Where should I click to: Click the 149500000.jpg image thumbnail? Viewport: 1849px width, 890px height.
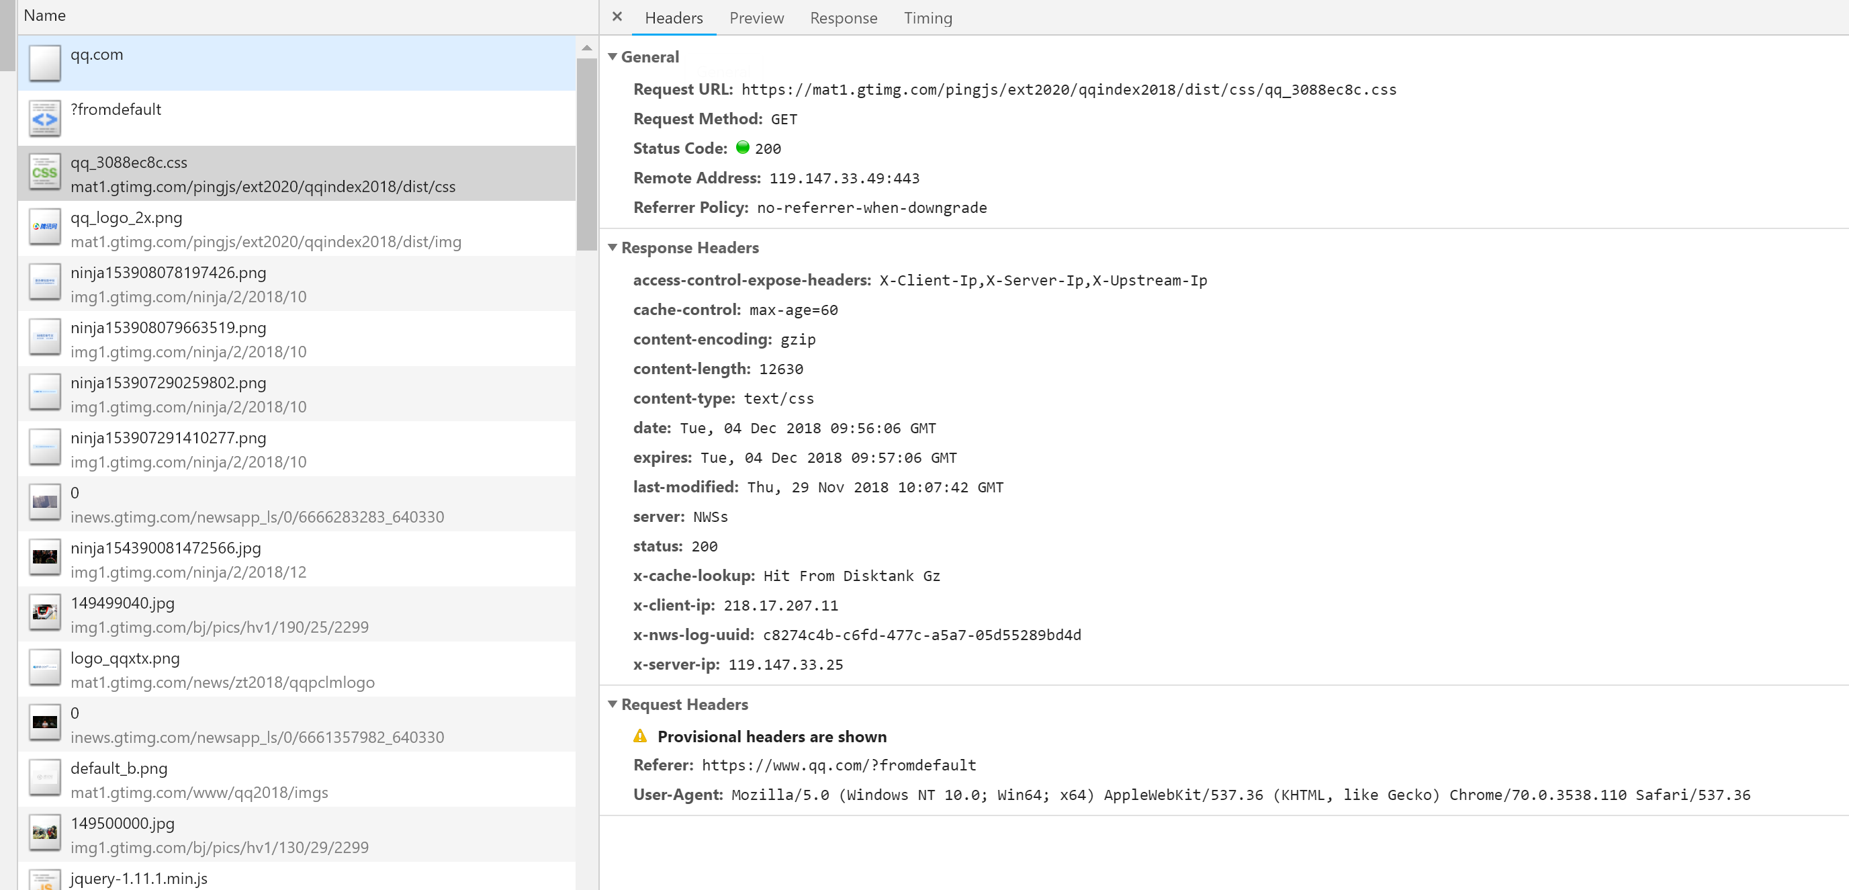(x=44, y=833)
